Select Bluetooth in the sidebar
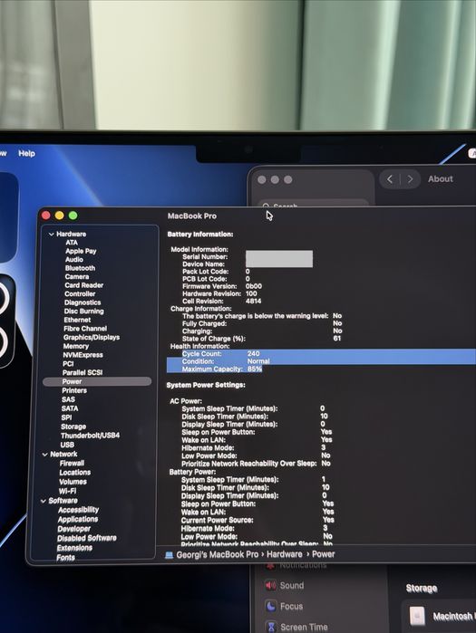Image resolution: width=476 pixels, height=633 pixels. point(80,268)
